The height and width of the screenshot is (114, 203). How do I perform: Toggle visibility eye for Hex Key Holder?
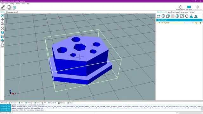tap(159, 23)
